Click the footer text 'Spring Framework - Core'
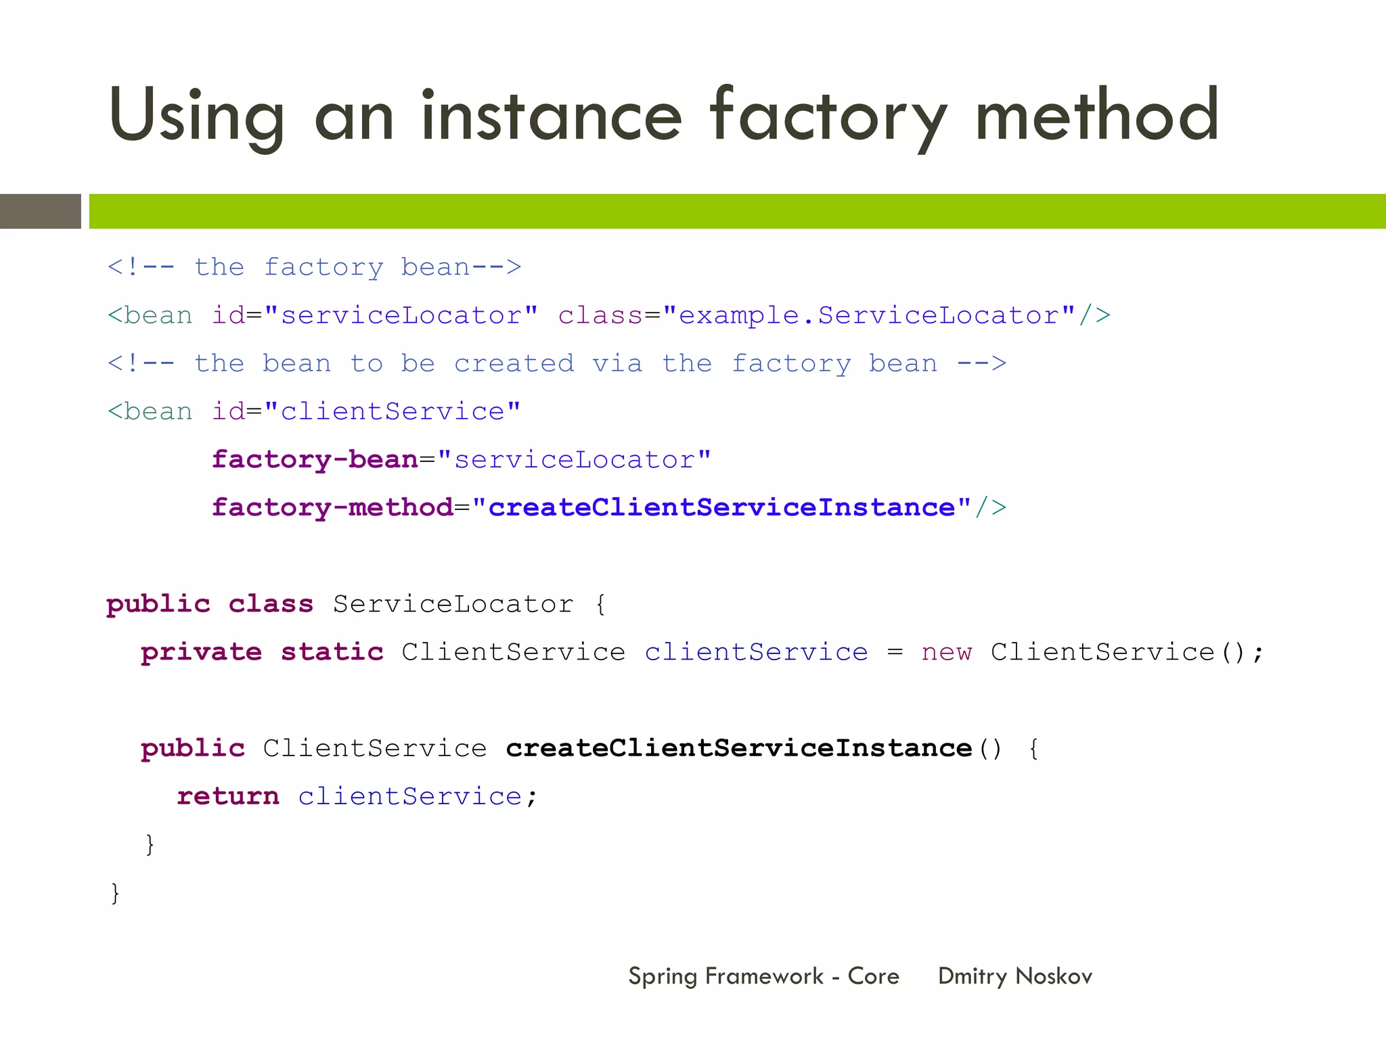Screen dimensions: 1386x1039 click(x=764, y=977)
